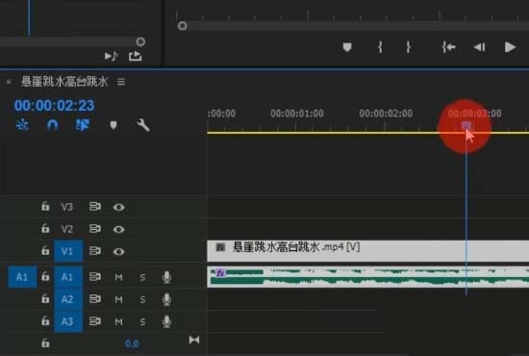
Task: Click the Add Marker button in monitor
Action: click(347, 47)
